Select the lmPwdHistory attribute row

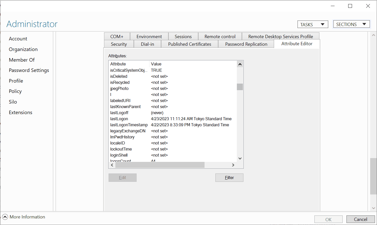(x=173, y=137)
